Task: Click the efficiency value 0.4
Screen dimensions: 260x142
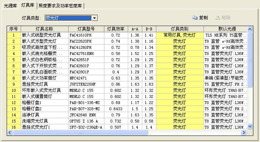Action: [x=116, y=72]
